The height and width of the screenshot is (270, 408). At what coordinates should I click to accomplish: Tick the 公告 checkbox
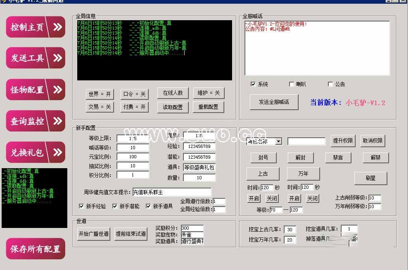click(x=330, y=84)
